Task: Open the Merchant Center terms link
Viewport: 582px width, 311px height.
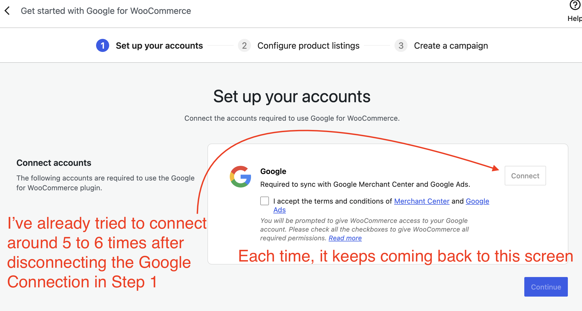Action: pyautogui.click(x=422, y=201)
